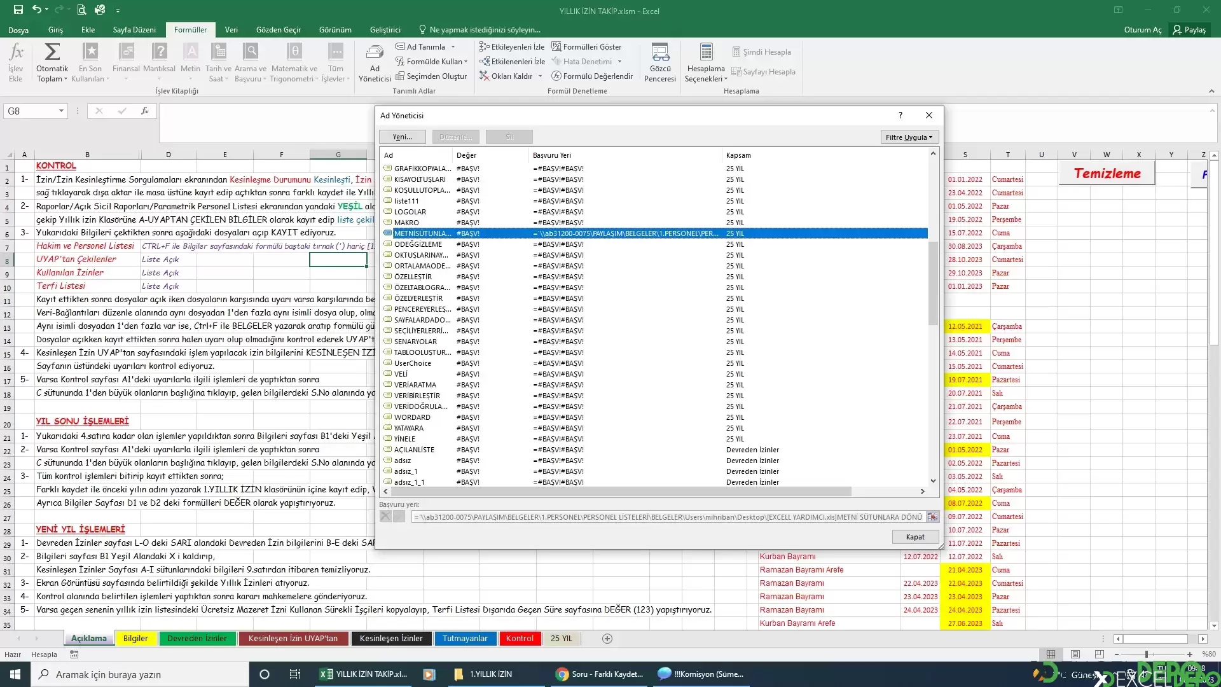Switch to Veri ribbon tab
The height and width of the screenshot is (687, 1221).
coord(231,30)
